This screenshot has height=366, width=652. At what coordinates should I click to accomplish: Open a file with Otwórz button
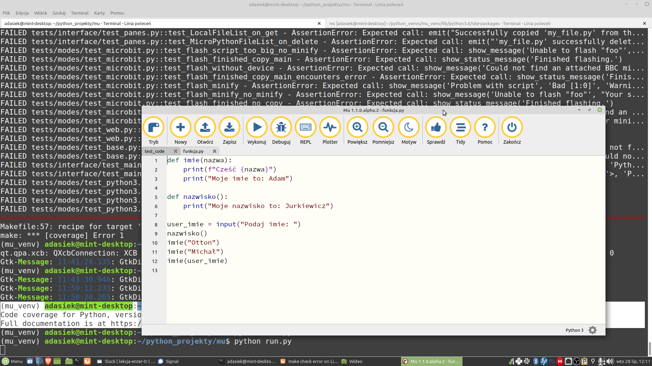click(205, 131)
